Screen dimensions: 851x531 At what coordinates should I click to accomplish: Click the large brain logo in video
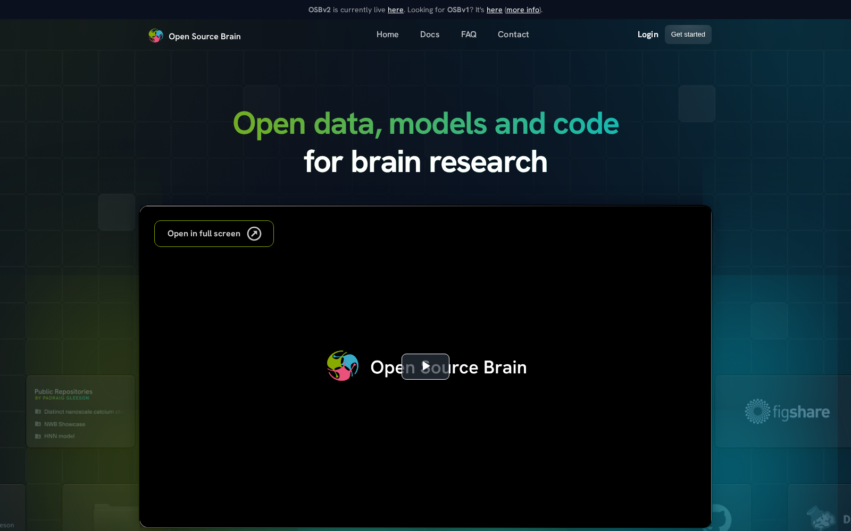343,366
